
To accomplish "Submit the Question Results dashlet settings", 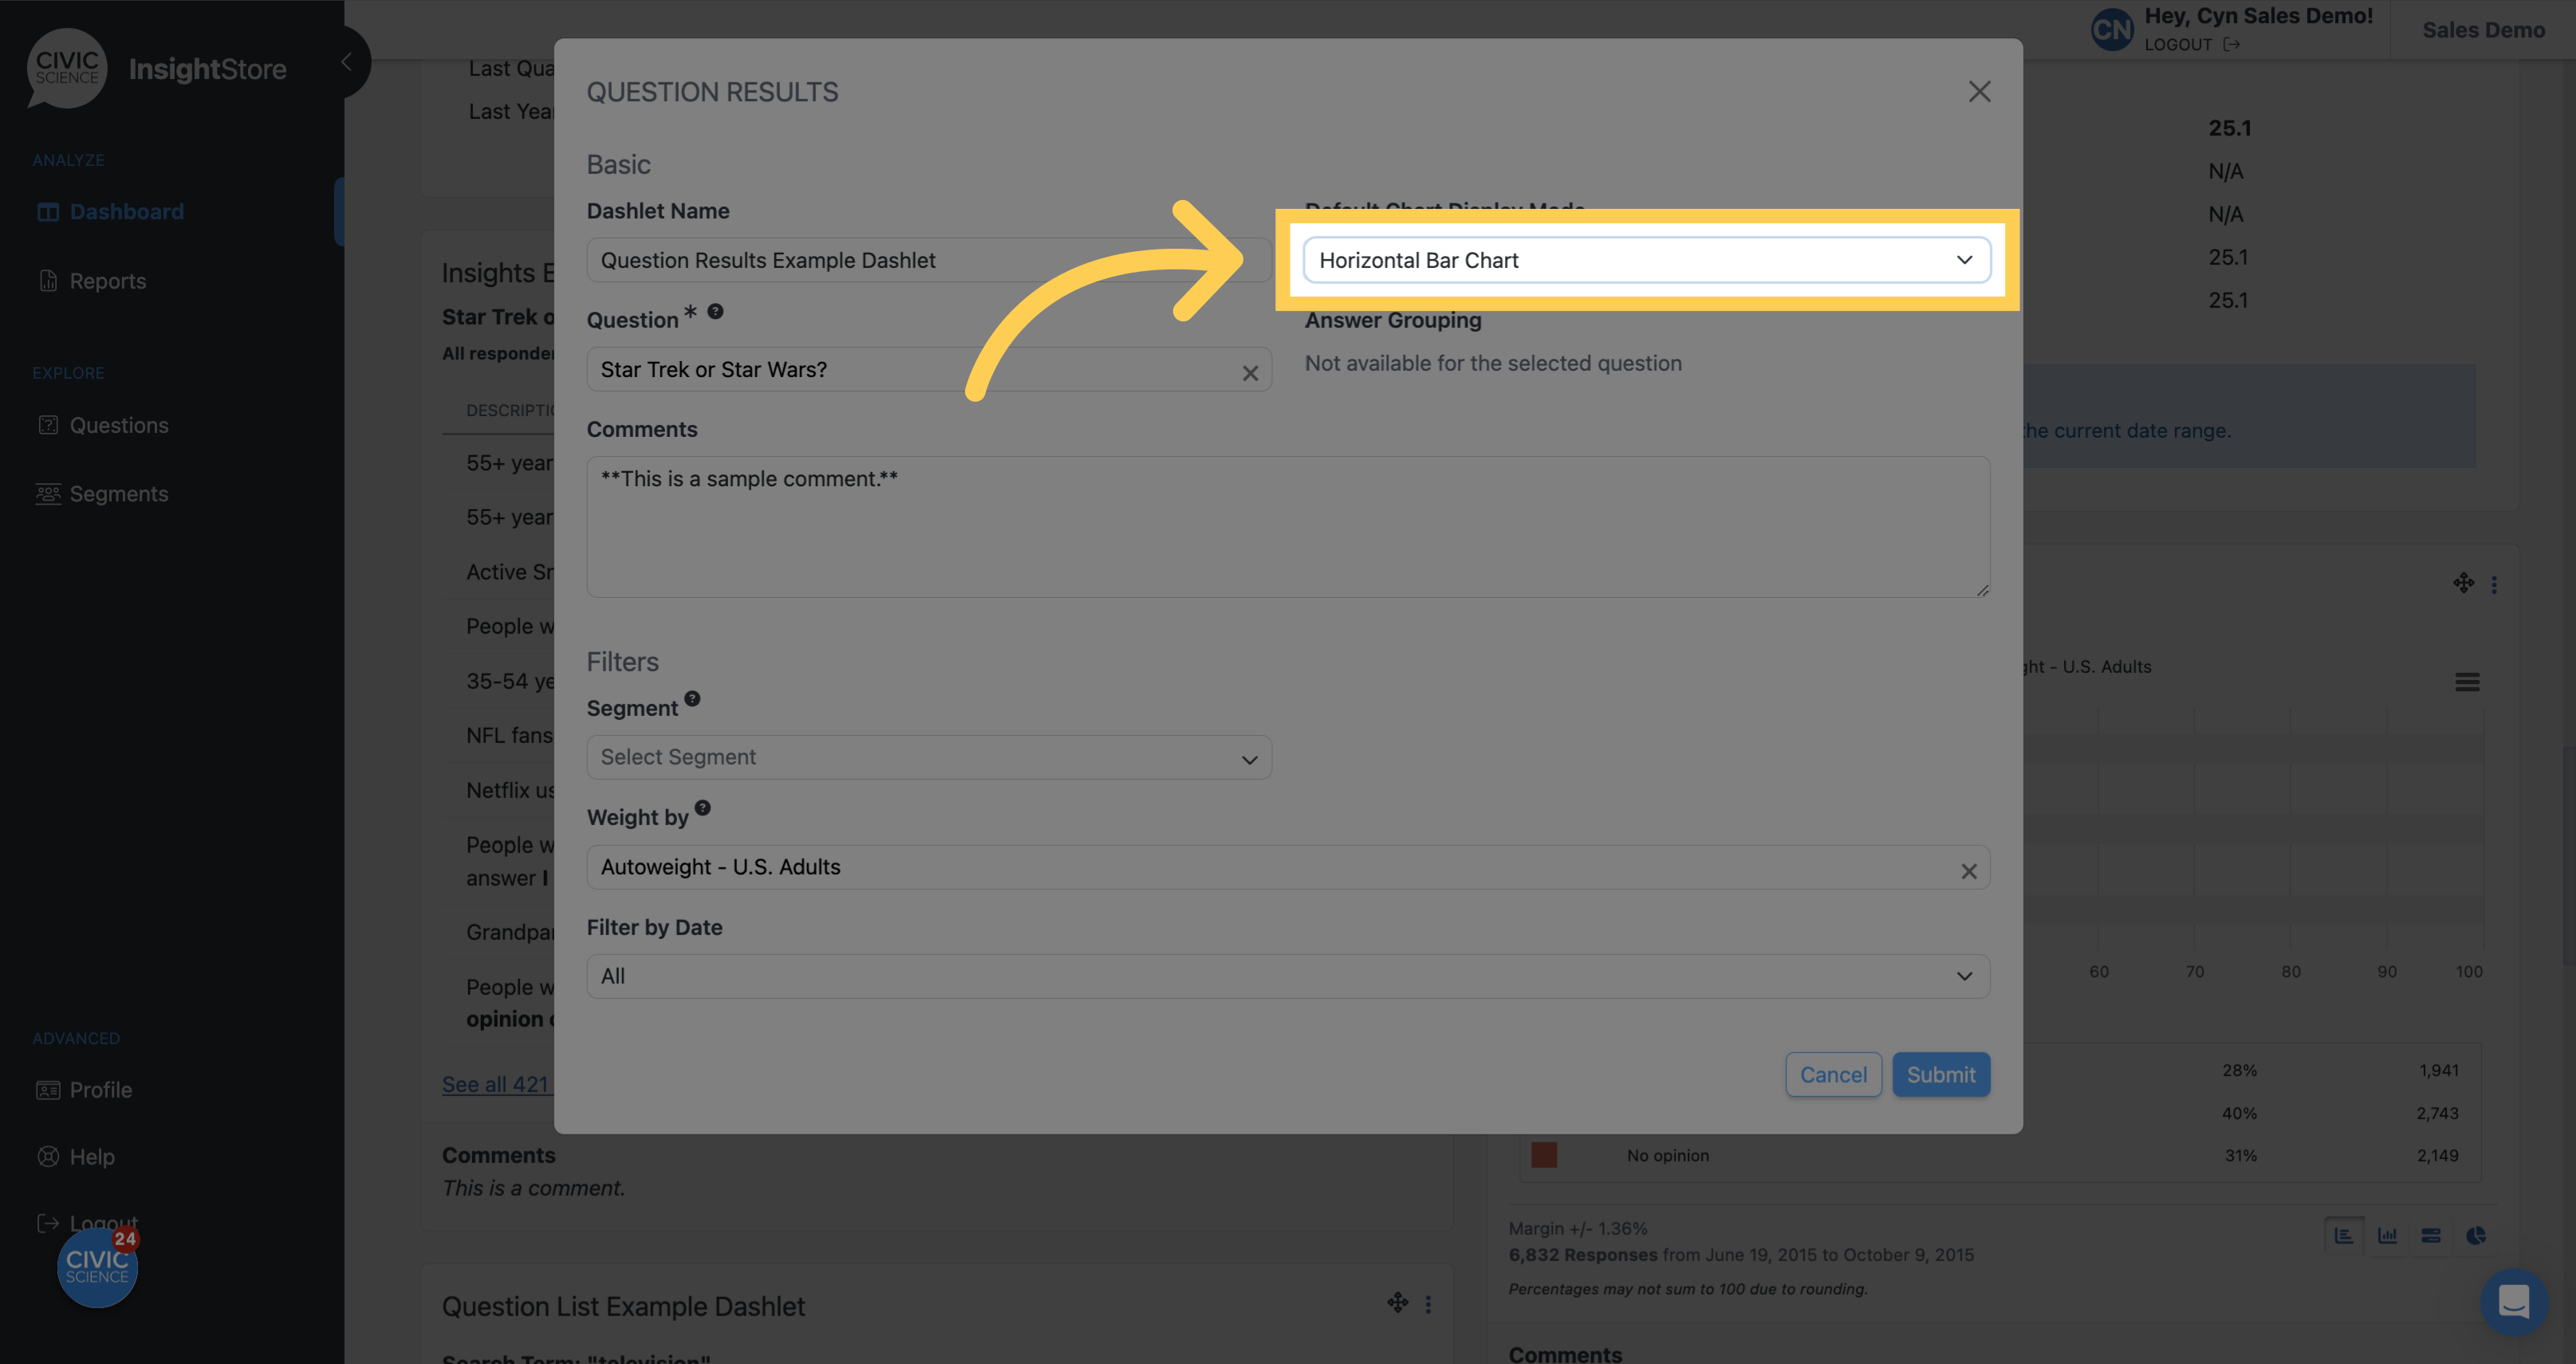I will point(1940,1074).
